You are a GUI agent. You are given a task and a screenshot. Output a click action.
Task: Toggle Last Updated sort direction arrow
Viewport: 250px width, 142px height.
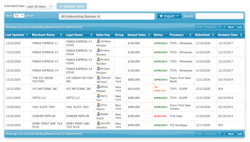[x=27, y=35]
